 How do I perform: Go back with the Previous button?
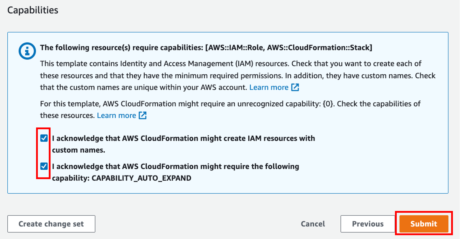point(367,224)
